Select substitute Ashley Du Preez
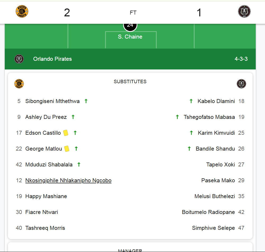 pyautogui.click(x=46, y=117)
